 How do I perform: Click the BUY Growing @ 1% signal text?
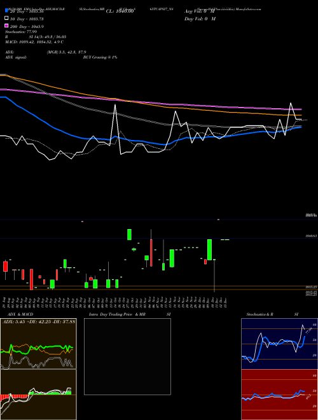pos(100,57)
